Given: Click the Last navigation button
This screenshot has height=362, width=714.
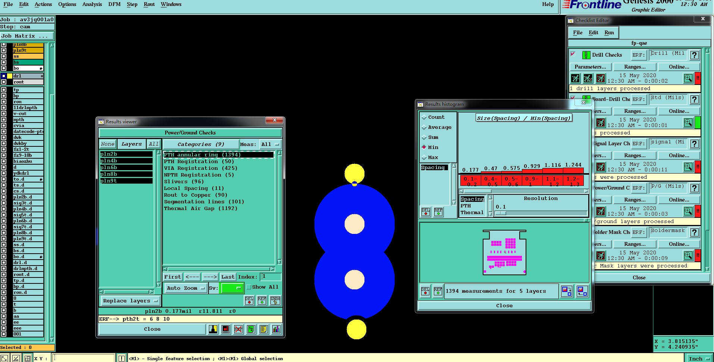Looking at the screenshot, I should pyautogui.click(x=228, y=277).
